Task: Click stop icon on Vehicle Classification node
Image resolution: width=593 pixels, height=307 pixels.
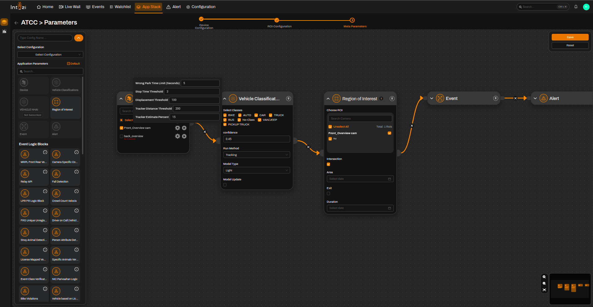Action: (x=289, y=99)
